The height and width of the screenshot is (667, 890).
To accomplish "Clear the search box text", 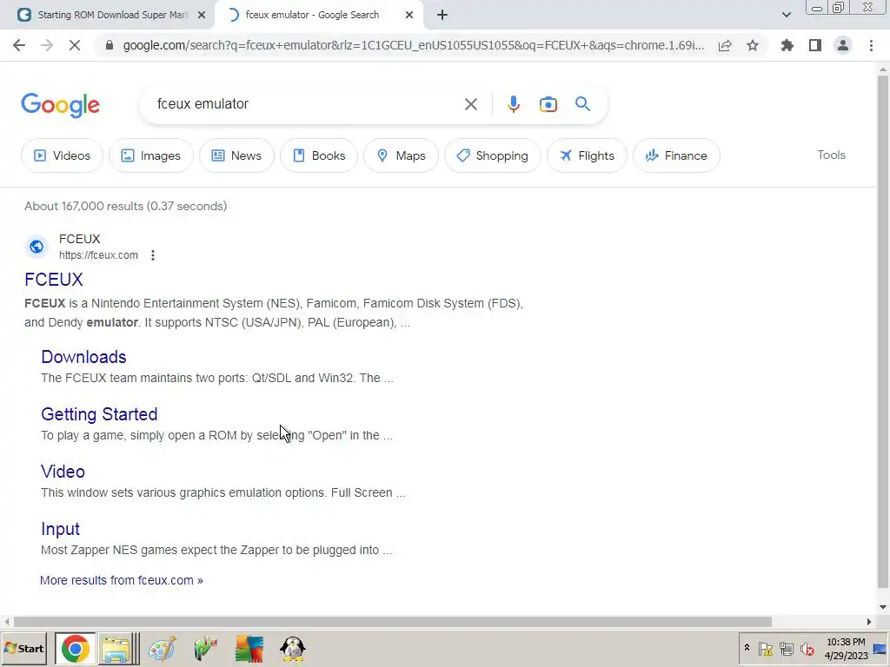I will [470, 104].
